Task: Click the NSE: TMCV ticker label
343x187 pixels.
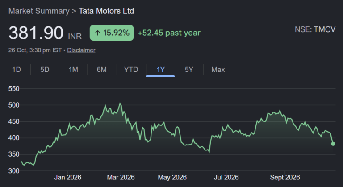Action: [x=315, y=29]
